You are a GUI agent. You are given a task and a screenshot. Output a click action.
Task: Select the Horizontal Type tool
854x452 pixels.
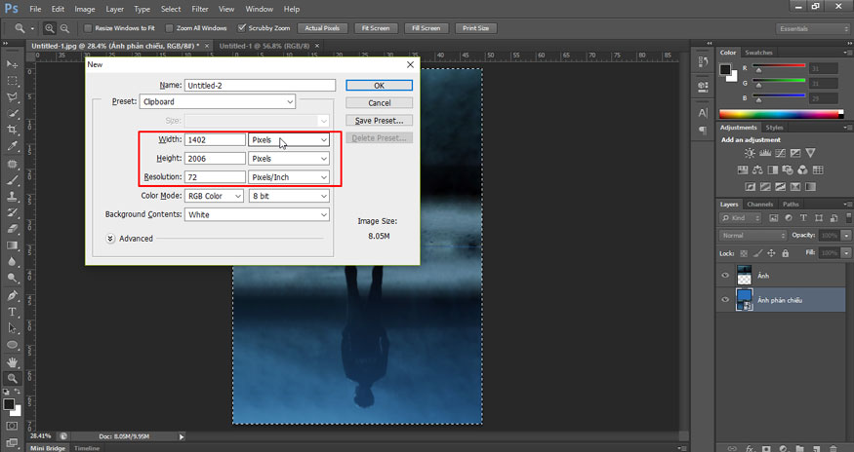click(x=12, y=312)
